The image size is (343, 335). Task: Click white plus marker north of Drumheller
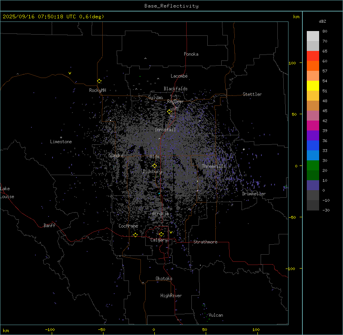click(244, 149)
